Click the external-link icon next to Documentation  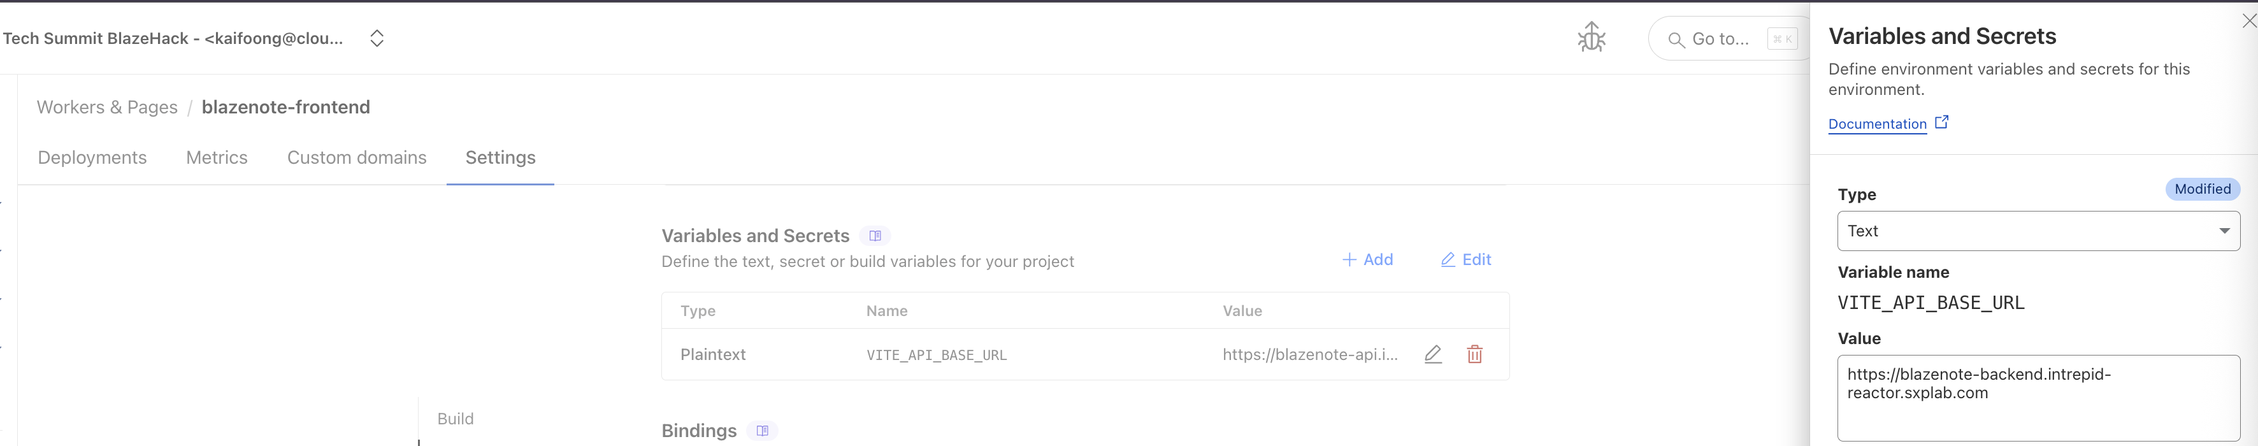click(x=1943, y=122)
